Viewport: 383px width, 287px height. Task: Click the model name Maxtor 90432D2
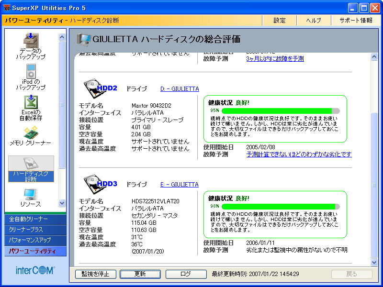(151, 106)
